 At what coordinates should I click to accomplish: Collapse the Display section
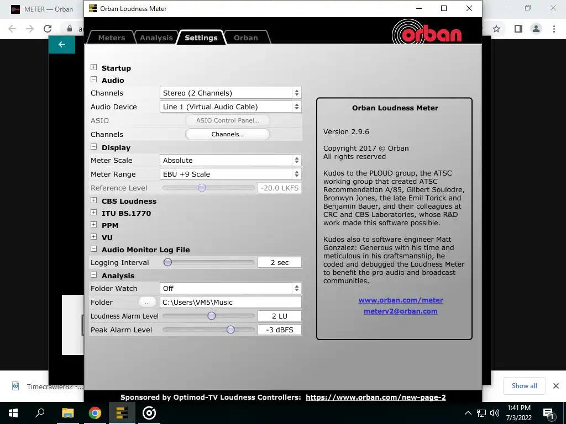(x=93, y=147)
